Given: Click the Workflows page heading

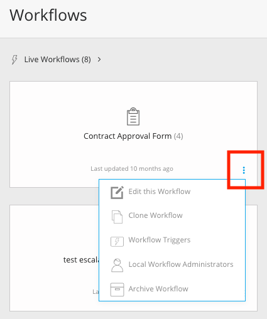Looking at the screenshot, I should click(x=48, y=15).
